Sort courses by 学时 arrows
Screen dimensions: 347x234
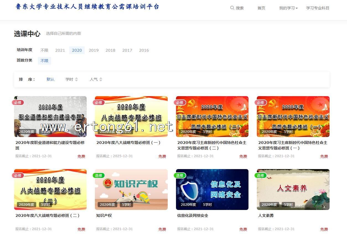(76, 80)
